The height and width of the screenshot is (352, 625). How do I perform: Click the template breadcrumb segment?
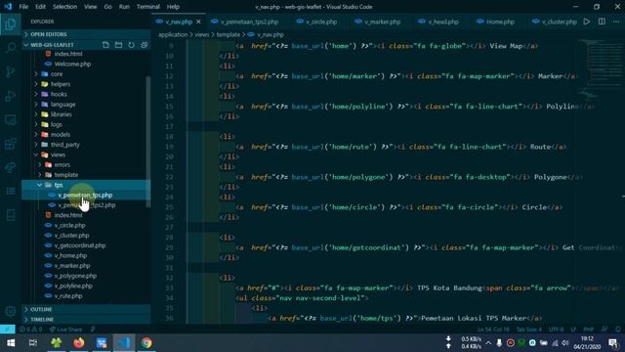point(228,35)
